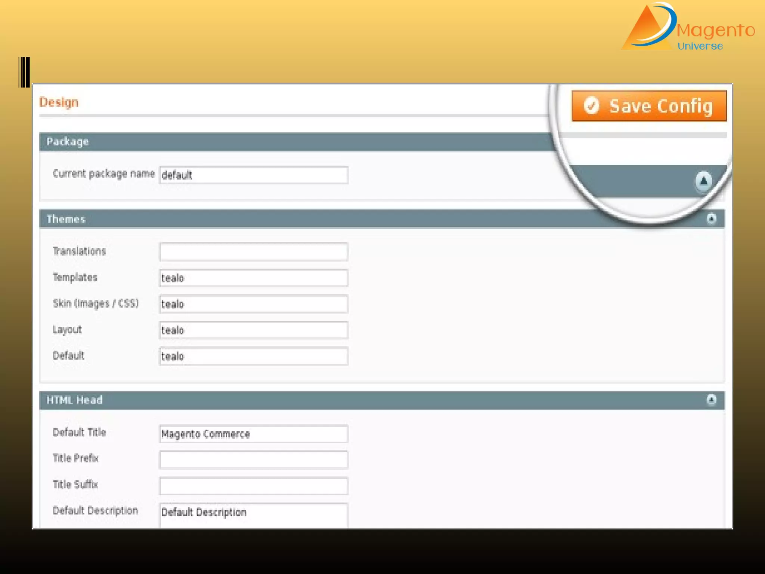Click the Save Config button
The height and width of the screenshot is (574, 765).
(x=649, y=106)
